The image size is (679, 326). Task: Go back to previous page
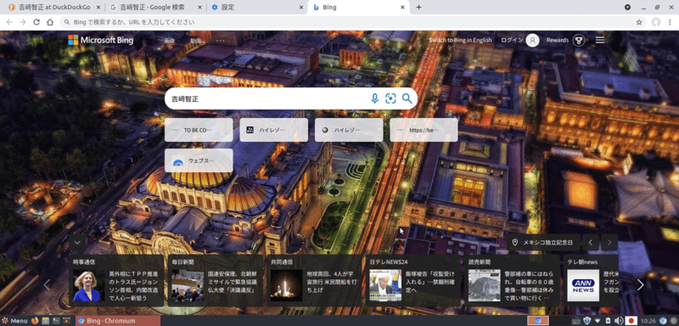10,22
